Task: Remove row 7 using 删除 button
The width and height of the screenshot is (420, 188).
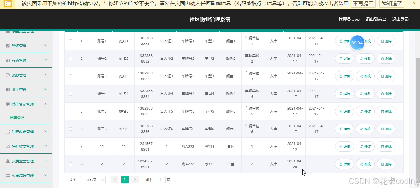Action: point(386,146)
